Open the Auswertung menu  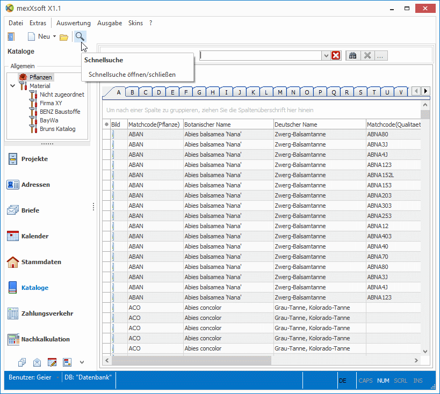point(74,23)
